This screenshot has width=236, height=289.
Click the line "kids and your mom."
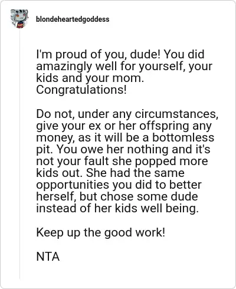(90, 78)
